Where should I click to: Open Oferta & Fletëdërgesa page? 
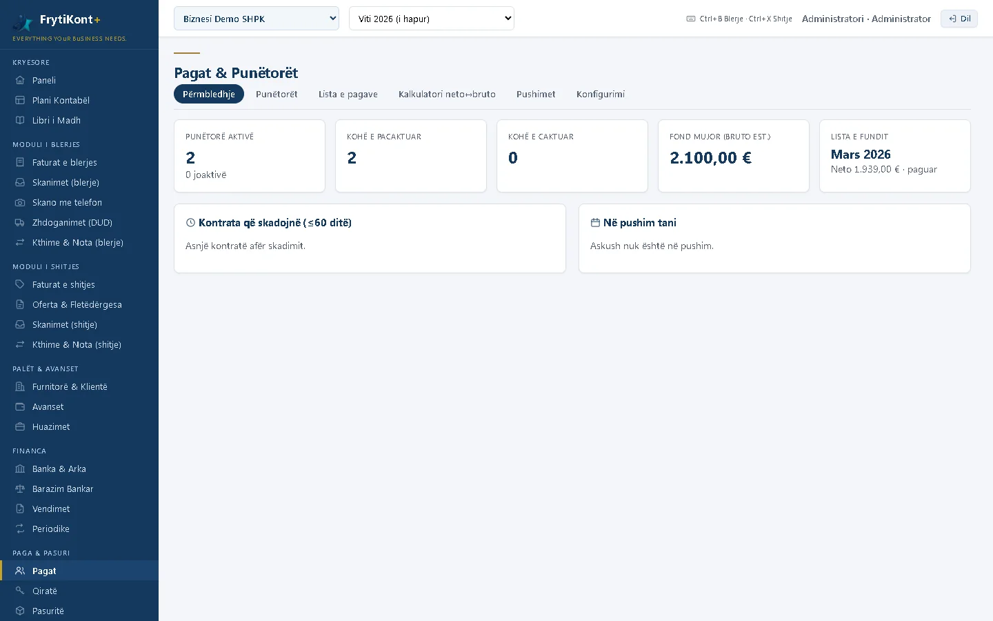(79, 304)
